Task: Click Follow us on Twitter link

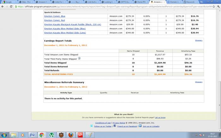Action: [x=103, y=126]
